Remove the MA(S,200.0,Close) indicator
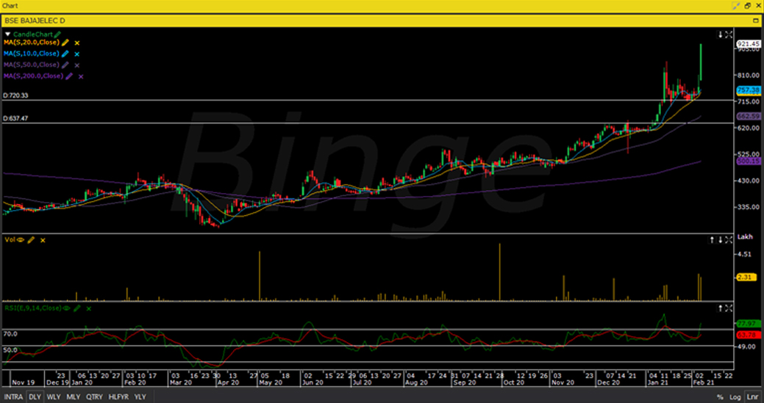 81,77
